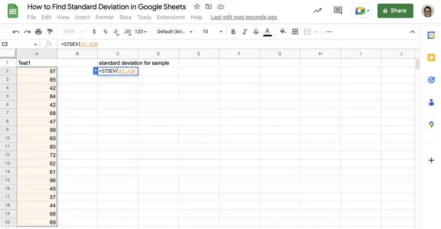The image size is (441, 229).
Task: Open Last edit was seconds ago link
Action: pyautogui.click(x=244, y=17)
